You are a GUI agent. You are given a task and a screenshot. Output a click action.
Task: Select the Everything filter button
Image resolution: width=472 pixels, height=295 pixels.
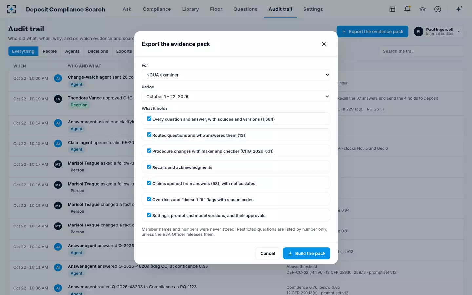pyautogui.click(x=23, y=51)
